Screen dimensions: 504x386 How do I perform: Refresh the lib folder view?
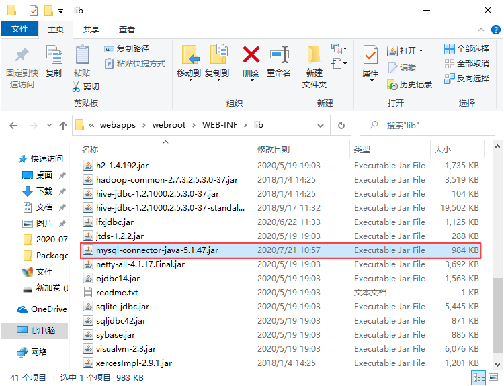point(341,125)
